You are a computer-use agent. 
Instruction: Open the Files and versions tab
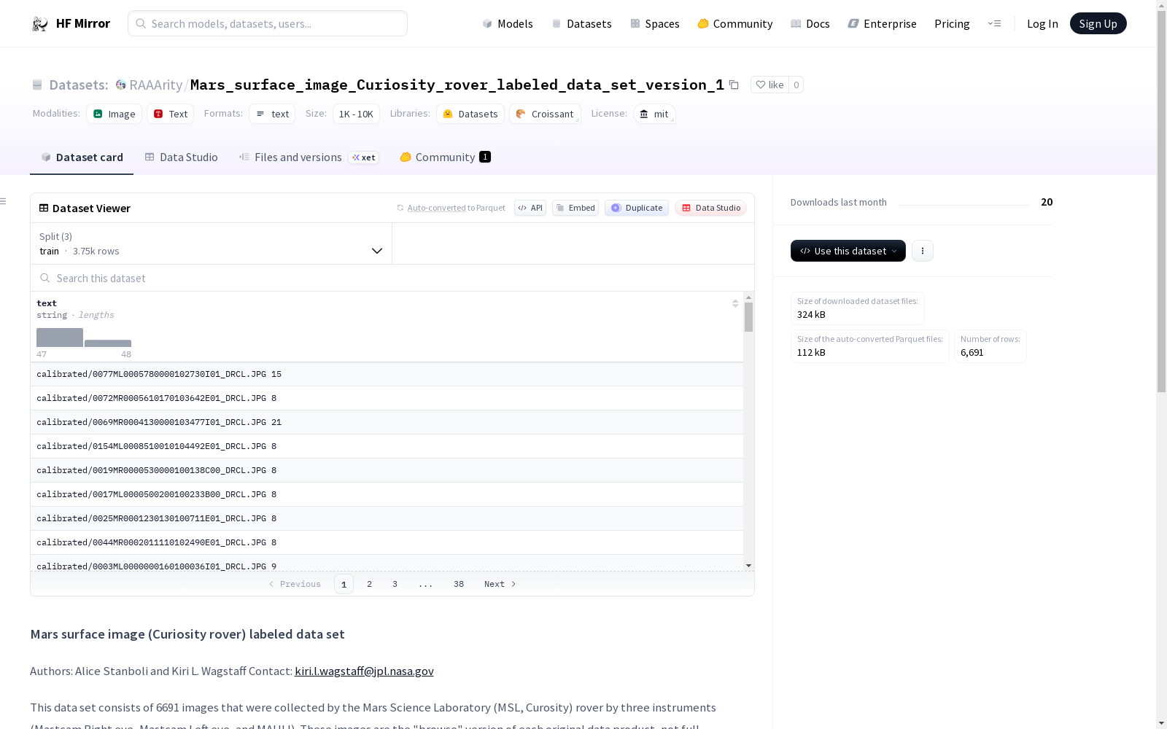click(309, 157)
